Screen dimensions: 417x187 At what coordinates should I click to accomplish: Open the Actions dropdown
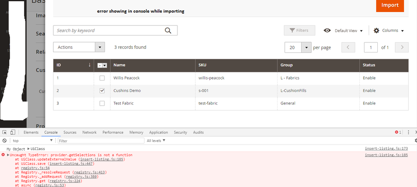pos(79,47)
